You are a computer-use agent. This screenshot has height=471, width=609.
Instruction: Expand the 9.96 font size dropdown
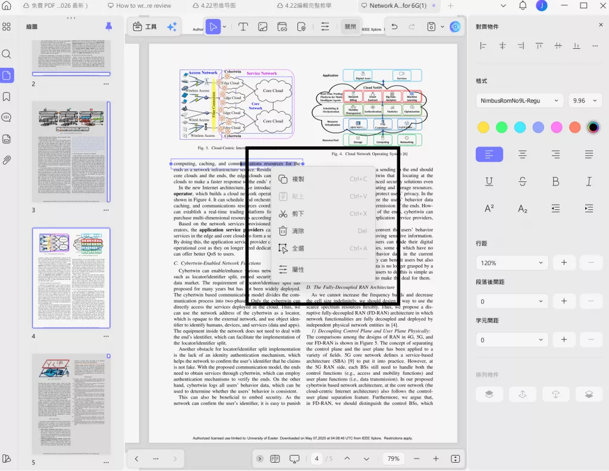coord(585,101)
